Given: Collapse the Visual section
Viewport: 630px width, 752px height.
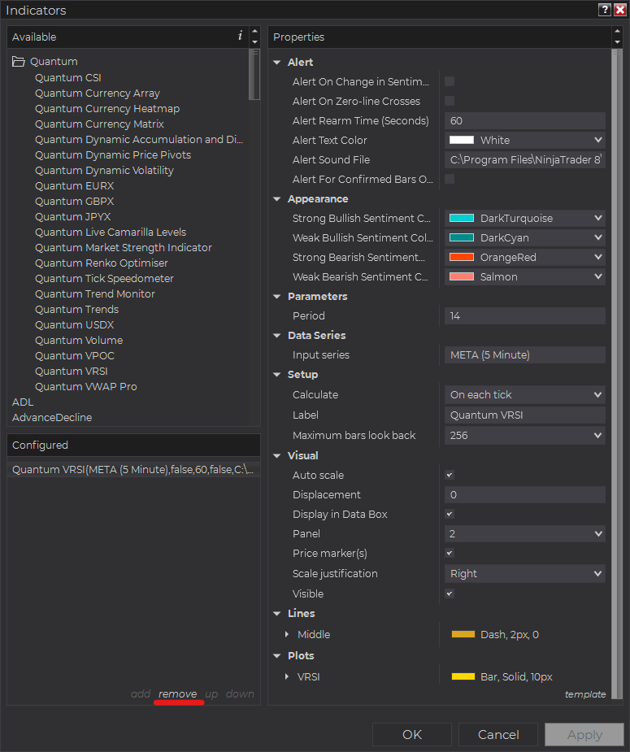Looking at the screenshot, I should (277, 455).
